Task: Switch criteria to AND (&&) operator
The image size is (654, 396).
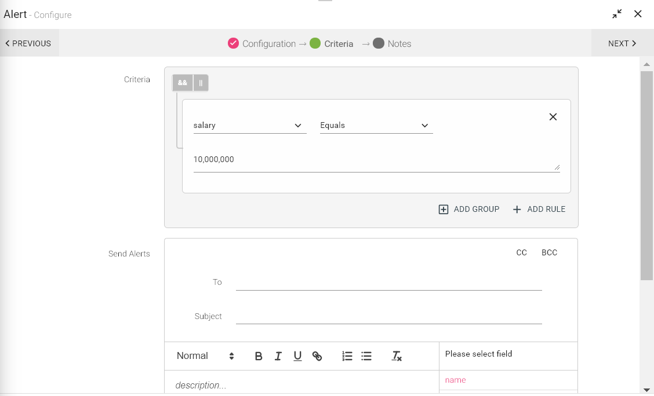Action: pyautogui.click(x=183, y=83)
